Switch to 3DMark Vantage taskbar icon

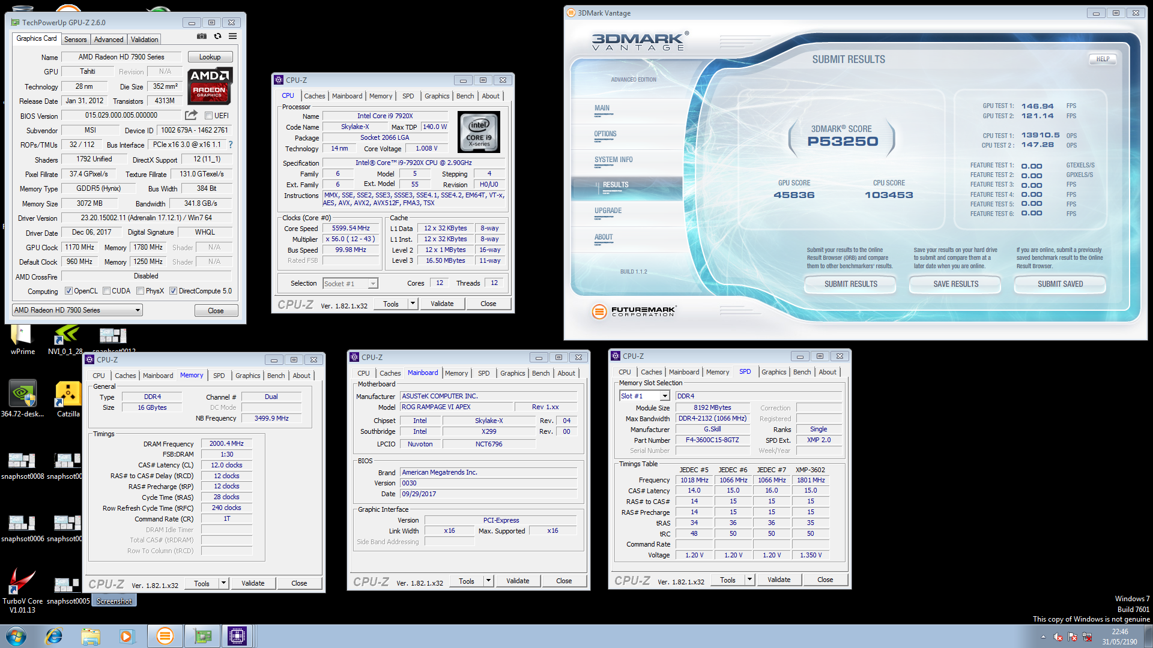(165, 636)
